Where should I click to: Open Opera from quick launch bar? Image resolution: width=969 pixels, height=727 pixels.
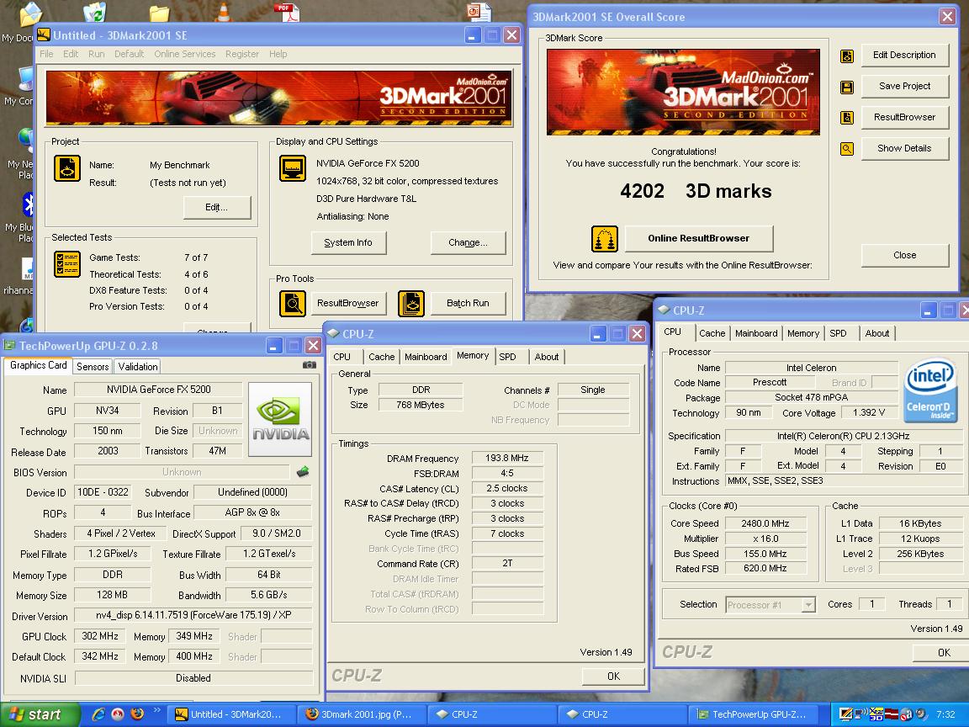coord(118,714)
